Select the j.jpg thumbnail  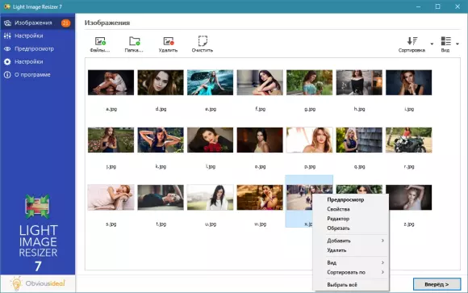111,140
